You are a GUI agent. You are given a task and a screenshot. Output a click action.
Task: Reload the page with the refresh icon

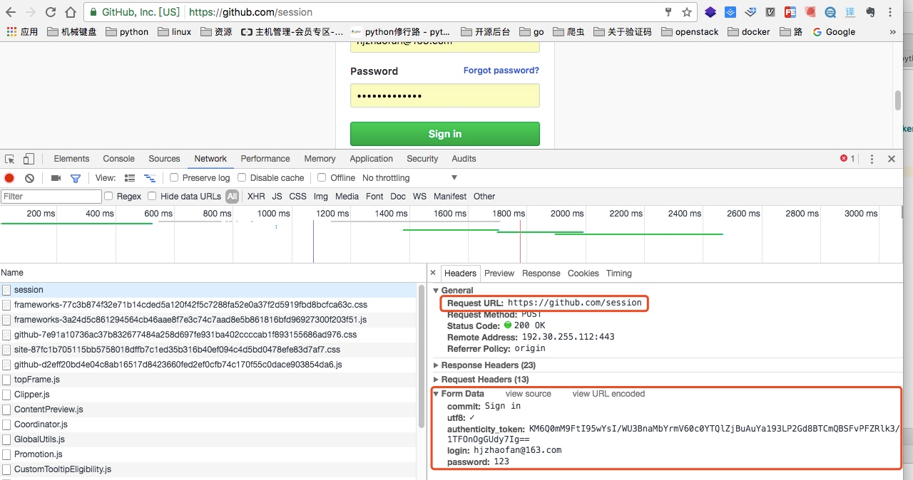coord(51,12)
